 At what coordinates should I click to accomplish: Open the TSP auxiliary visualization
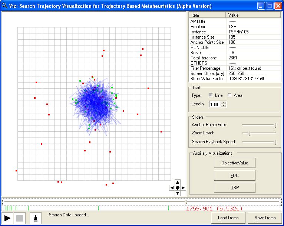[235, 188]
